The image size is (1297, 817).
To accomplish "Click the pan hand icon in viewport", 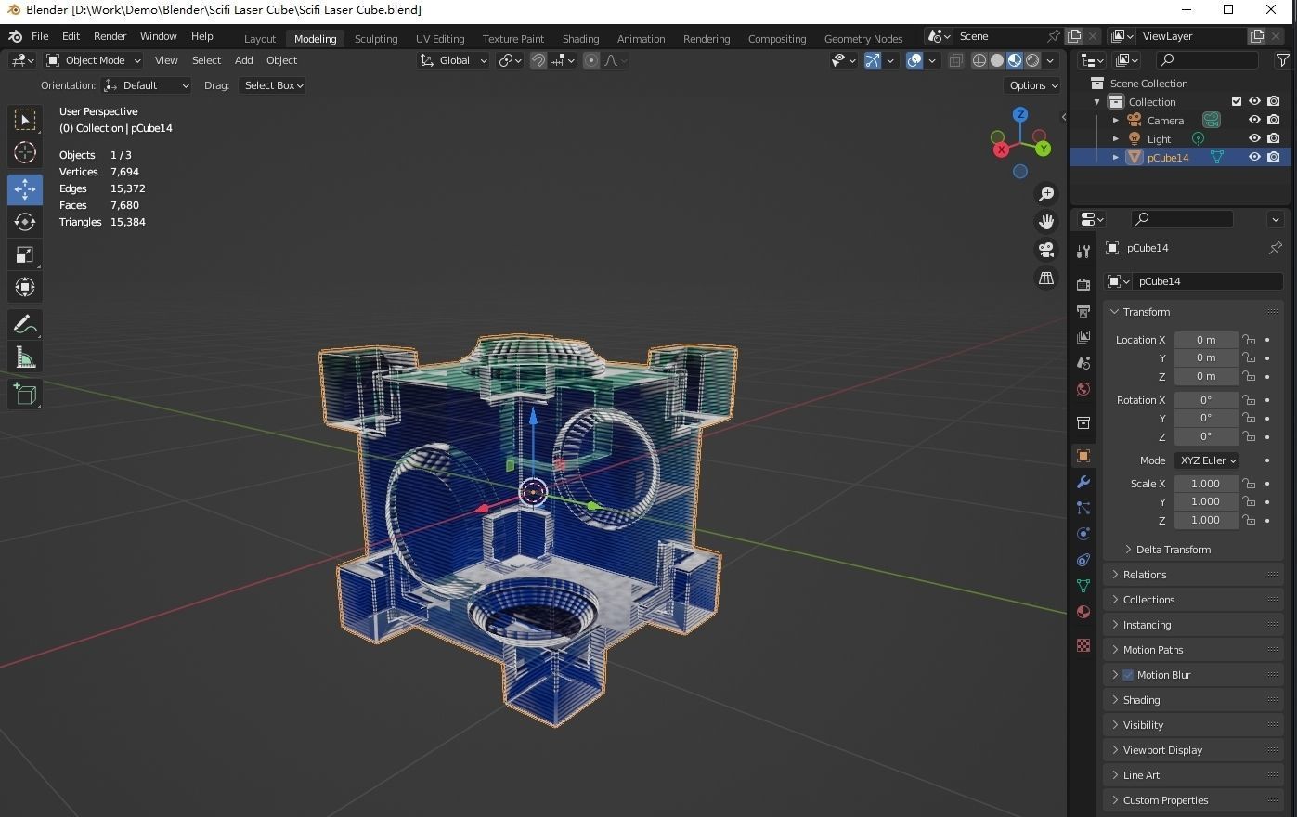I will pos(1046,221).
